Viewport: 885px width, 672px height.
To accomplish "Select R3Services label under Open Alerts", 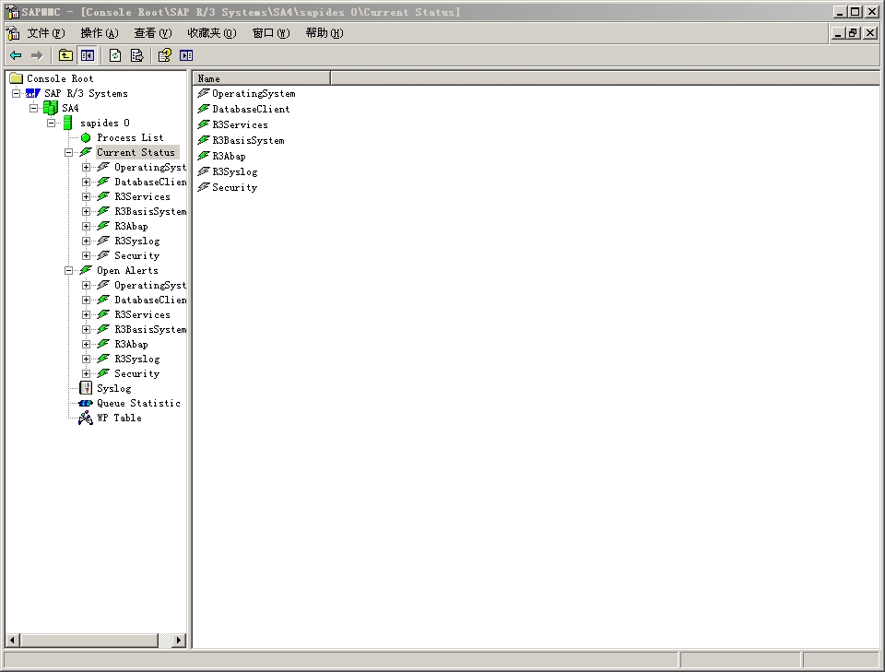I will click(x=142, y=314).
